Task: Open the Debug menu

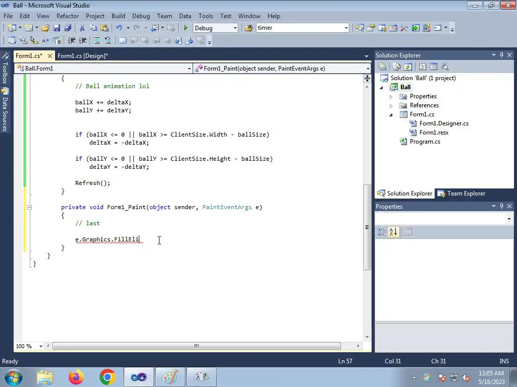Action: [x=141, y=16]
